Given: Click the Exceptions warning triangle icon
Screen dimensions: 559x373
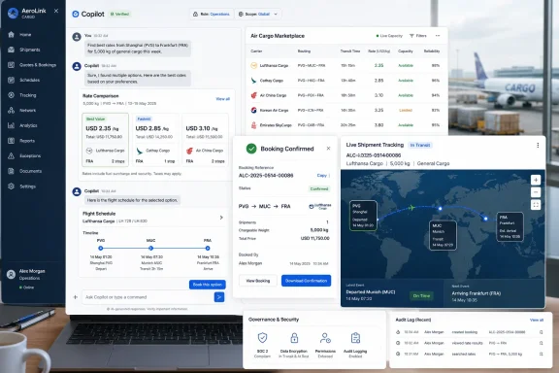Looking at the screenshot, I should pos(11,155).
